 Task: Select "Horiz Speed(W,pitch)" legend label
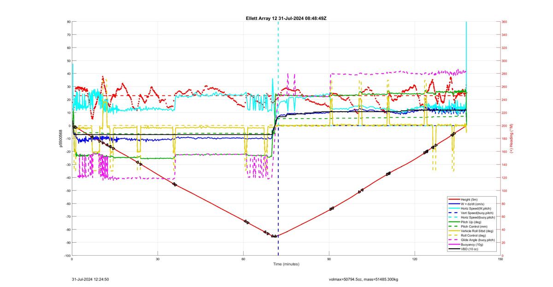point(476,208)
